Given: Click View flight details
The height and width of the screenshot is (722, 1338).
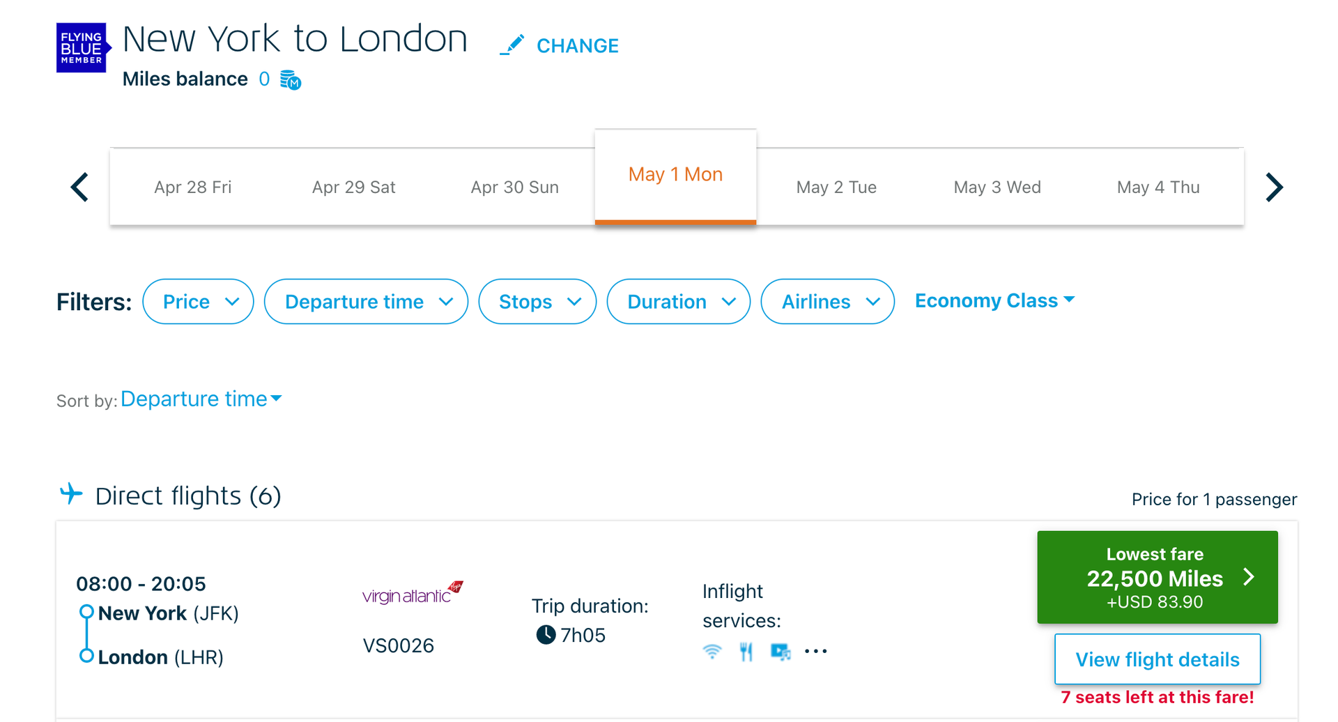Looking at the screenshot, I should 1157,659.
